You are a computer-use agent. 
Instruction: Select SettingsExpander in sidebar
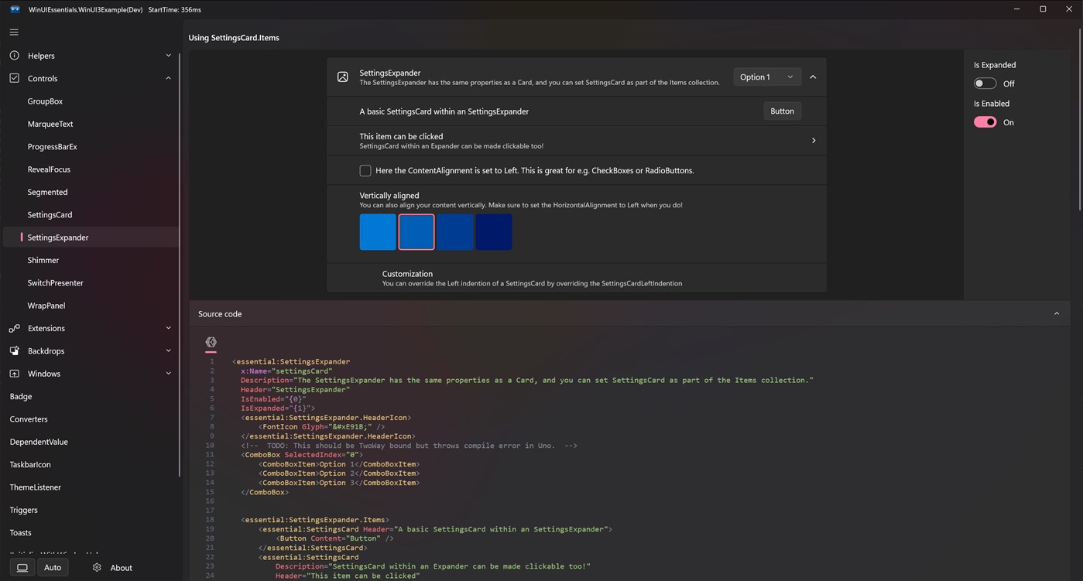(x=91, y=238)
